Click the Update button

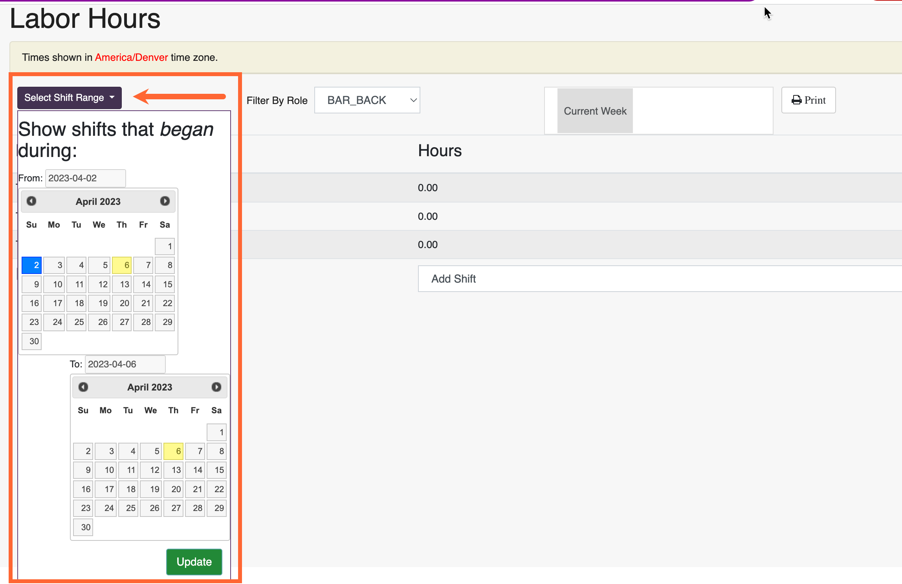(194, 562)
